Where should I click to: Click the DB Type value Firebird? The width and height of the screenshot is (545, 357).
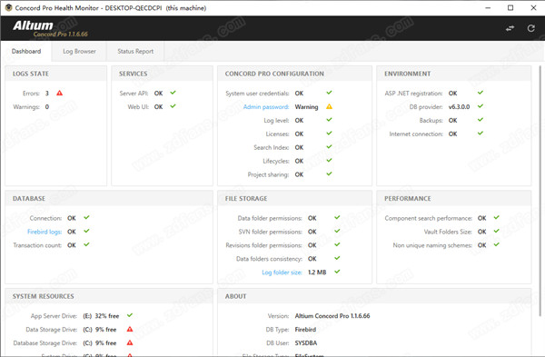click(305, 330)
